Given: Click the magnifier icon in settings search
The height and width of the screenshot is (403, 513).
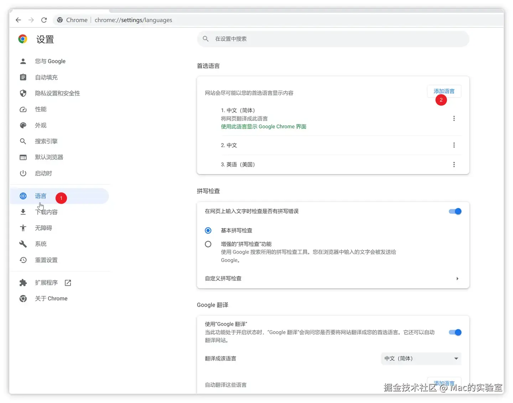Looking at the screenshot, I should 206,39.
